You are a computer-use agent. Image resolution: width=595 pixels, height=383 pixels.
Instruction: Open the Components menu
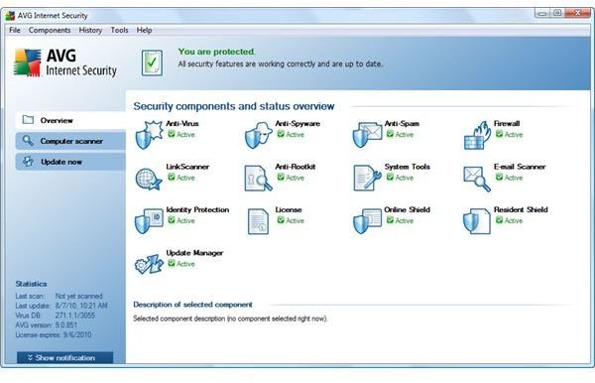coord(50,30)
